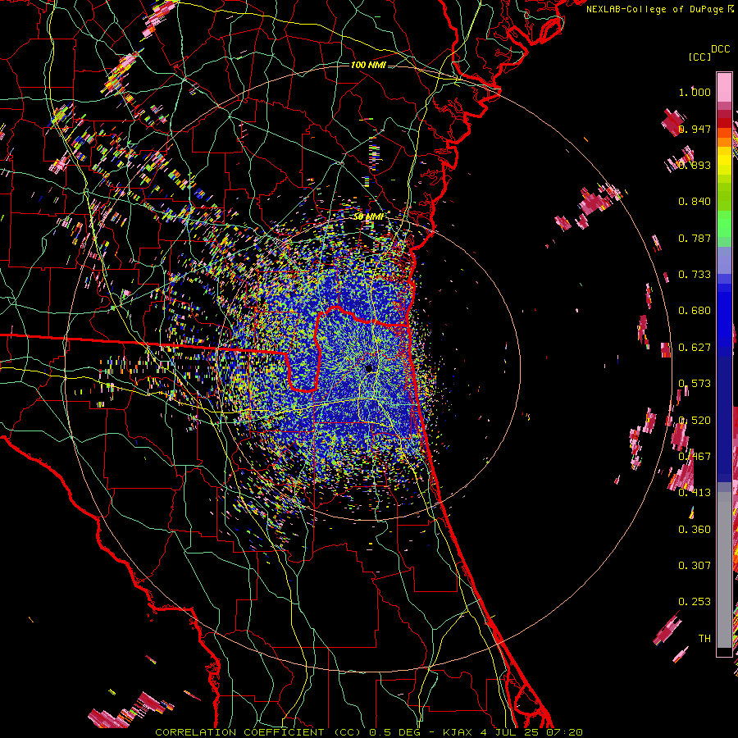Click the DCC product label above the legend
Image resolution: width=738 pixels, height=738 pixels.
[x=720, y=49]
